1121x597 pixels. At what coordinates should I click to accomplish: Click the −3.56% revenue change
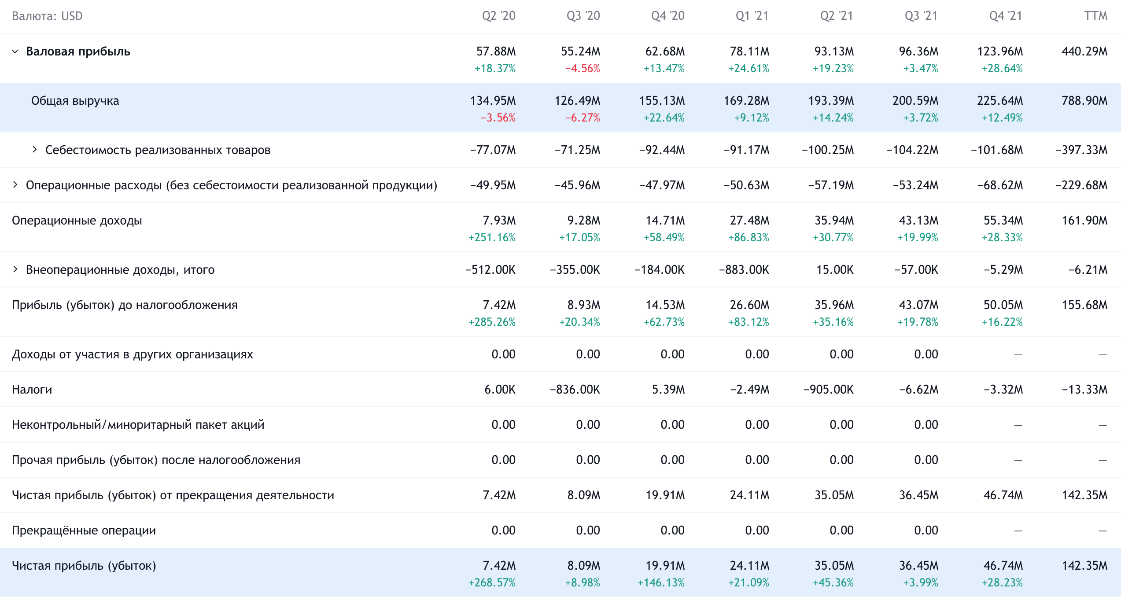[498, 118]
